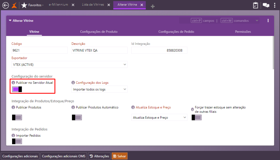Click info icon beside Publicar no Servidor Atual
Screen dimensions: 280x160
click(x=13, y=83)
